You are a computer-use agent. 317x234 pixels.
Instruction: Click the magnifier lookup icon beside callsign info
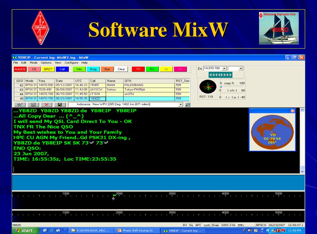tap(187, 105)
